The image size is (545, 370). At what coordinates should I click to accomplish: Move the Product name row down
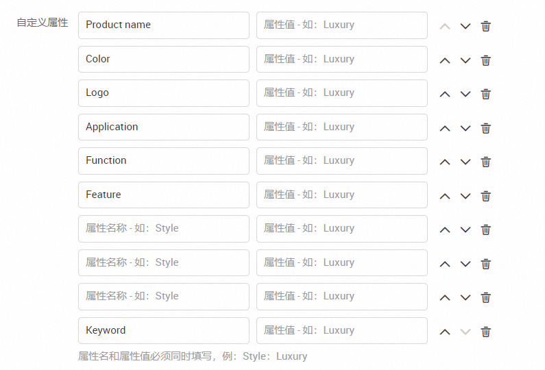click(x=465, y=26)
